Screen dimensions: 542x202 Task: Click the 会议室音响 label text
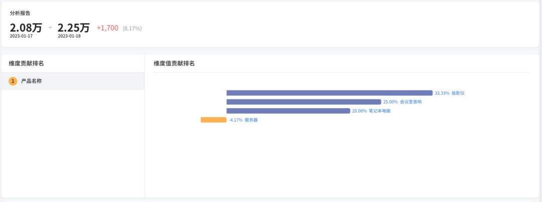click(x=411, y=102)
